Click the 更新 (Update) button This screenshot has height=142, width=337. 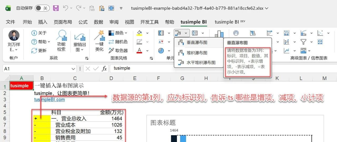click(x=39, y=50)
